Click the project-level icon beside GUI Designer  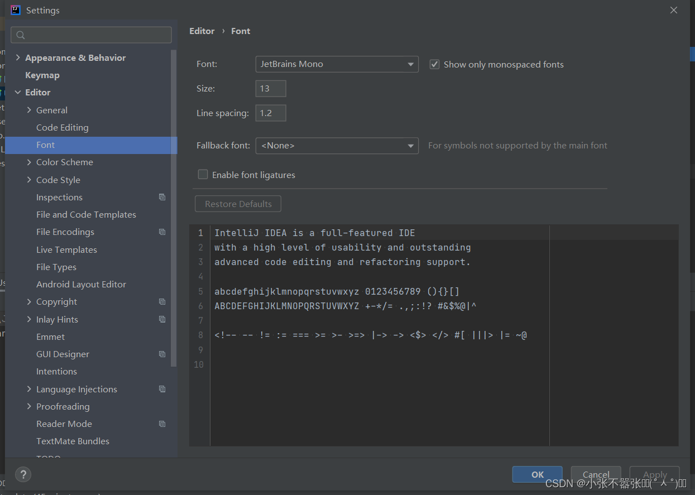162,354
